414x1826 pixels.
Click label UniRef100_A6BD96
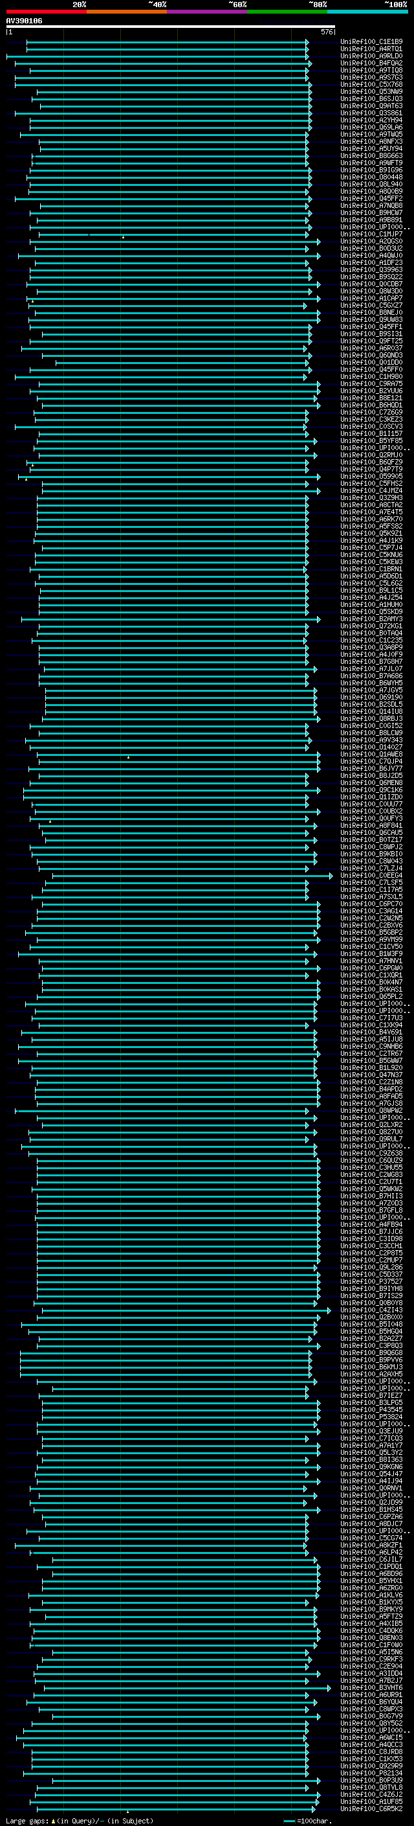click(371, 1573)
